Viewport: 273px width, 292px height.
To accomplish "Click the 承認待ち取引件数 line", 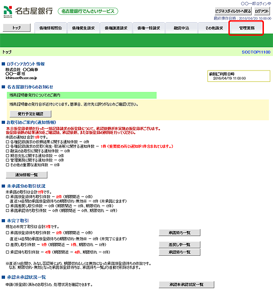I will tap(58, 252).
